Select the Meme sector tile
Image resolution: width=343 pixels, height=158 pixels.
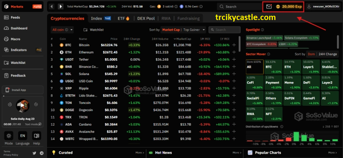292,83
